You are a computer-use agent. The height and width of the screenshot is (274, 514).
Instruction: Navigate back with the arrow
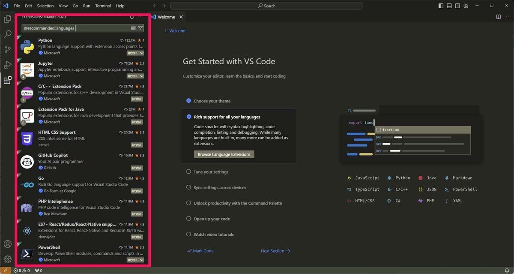pos(155,6)
